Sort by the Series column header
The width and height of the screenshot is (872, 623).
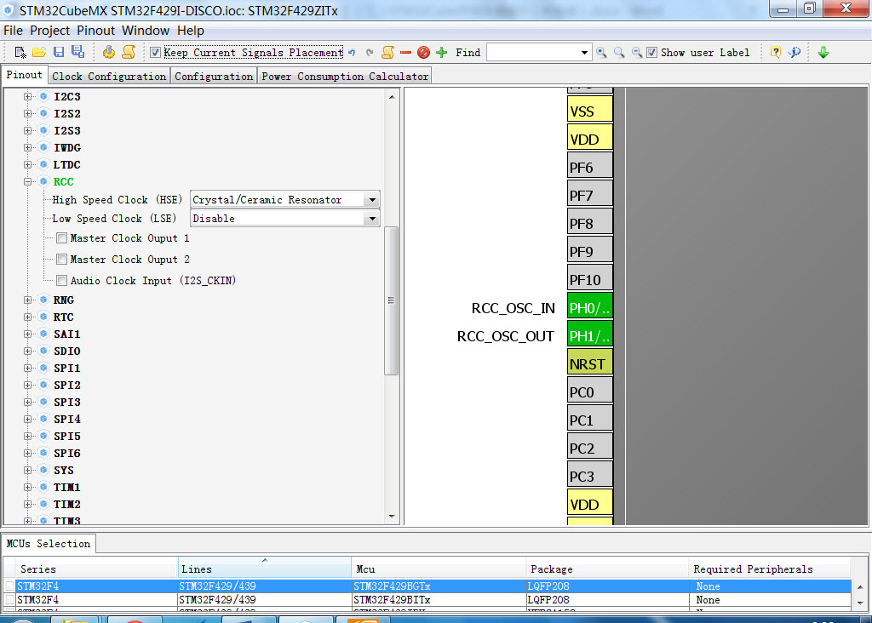97,569
